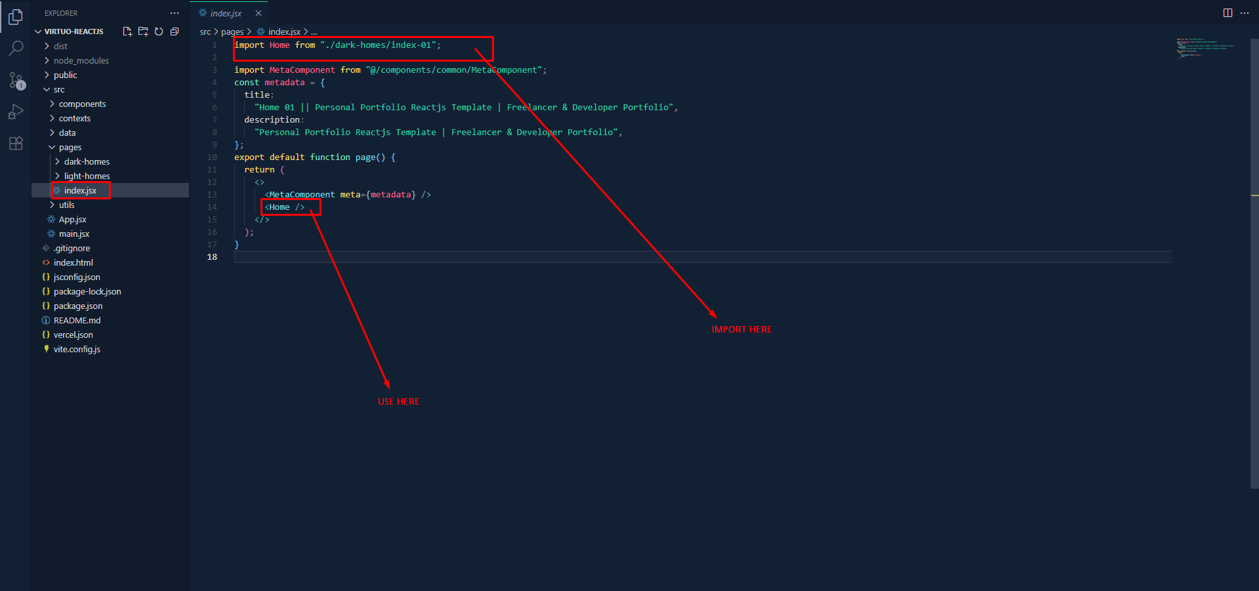Click the return keyword on line 11
The image size is (1259, 591).
[259, 170]
